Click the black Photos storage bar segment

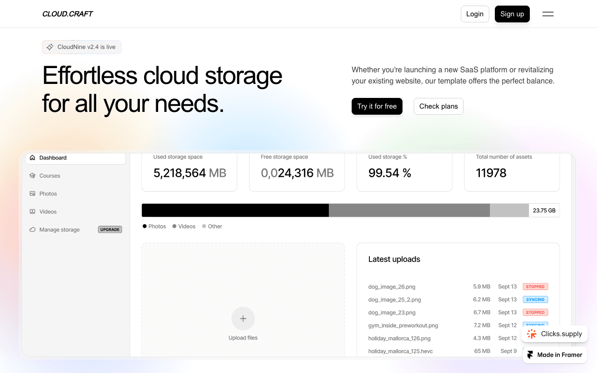pyautogui.click(x=235, y=210)
